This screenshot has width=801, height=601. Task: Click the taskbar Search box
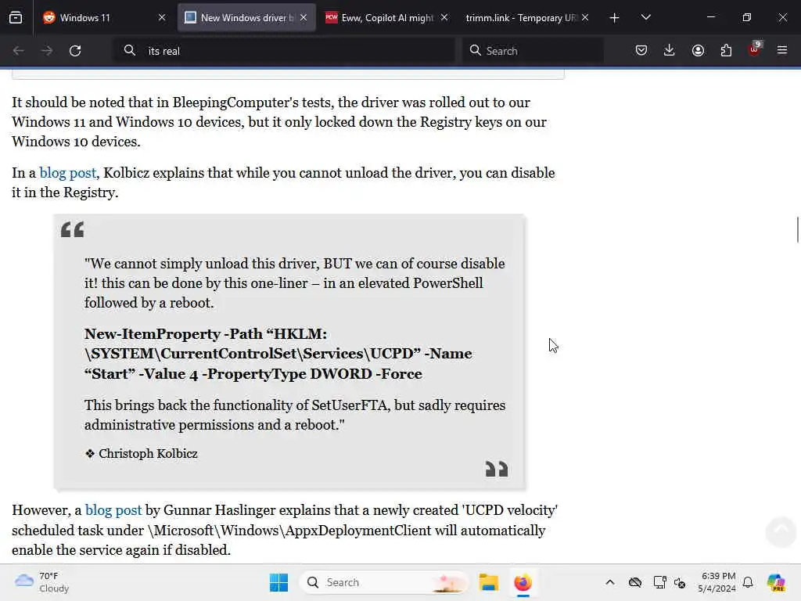[x=385, y=582]
